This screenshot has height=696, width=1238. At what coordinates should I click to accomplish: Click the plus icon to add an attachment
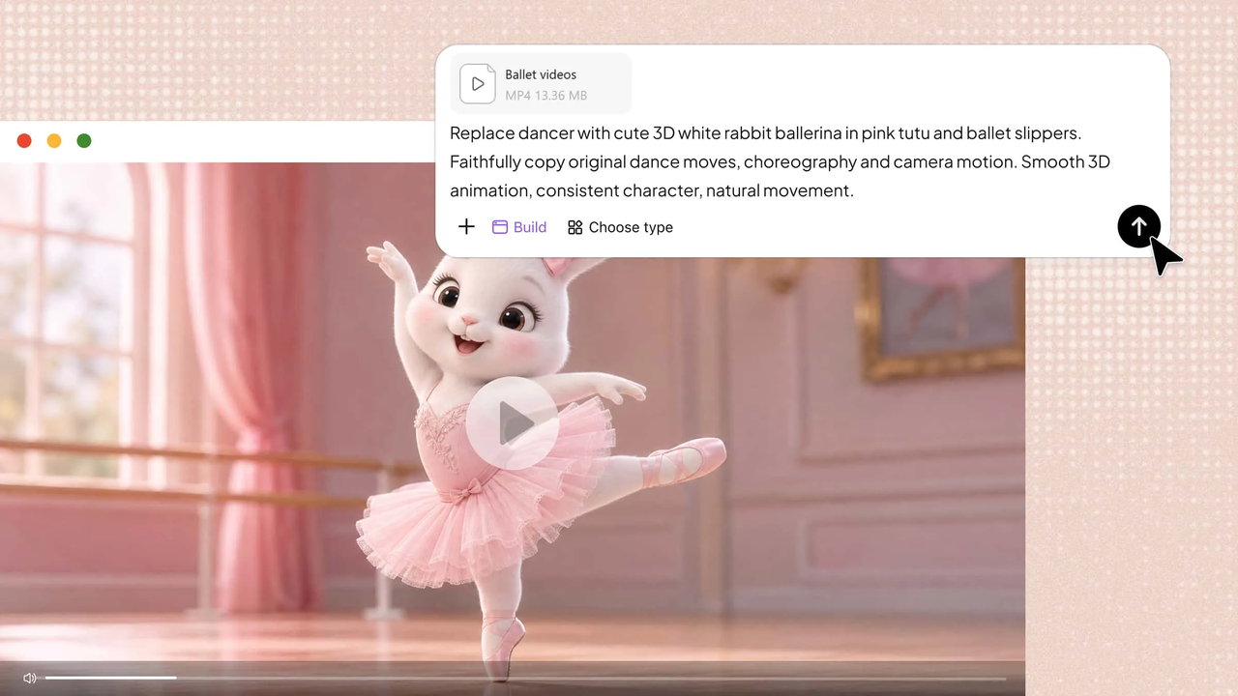tap(466, 226)
